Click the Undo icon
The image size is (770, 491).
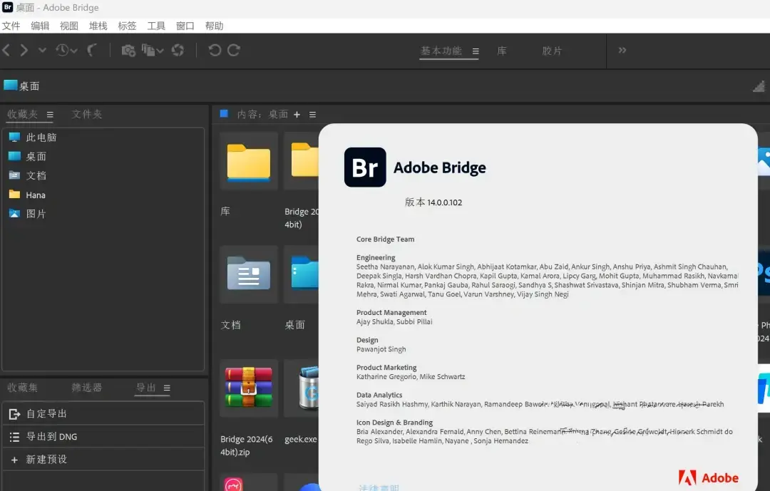[x=213, y=51]
